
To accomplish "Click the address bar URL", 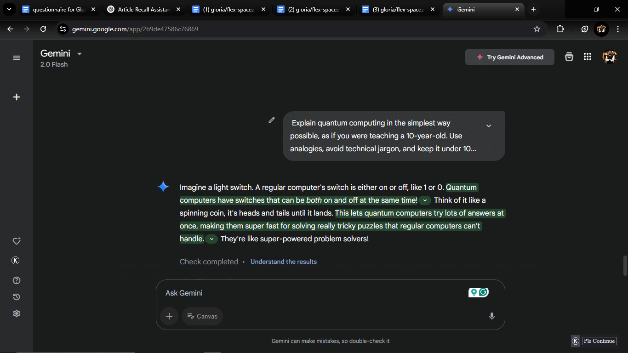I will 135,29.
